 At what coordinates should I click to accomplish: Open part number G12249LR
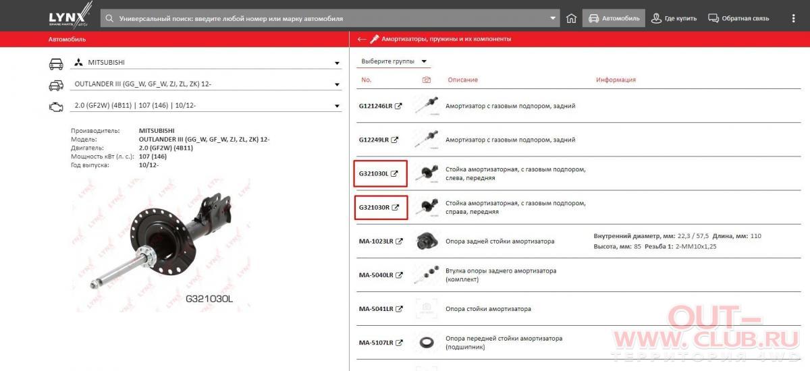[379, 140]
